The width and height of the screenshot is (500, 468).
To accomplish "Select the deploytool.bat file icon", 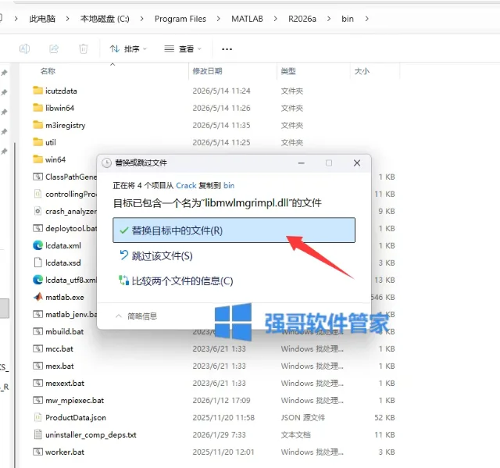I will pos(37,228).
